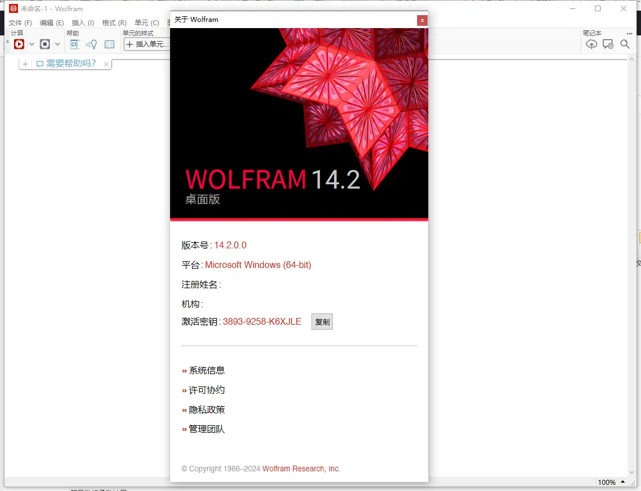Image resolution: width=641 pixels, height=491 pixels.
Task: Click the scroll up arrow of notebook scrollbar
Action: [x=631, y=60]
